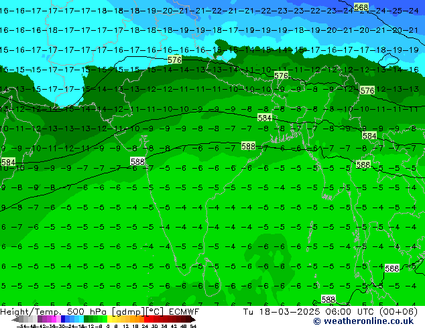Select the ECMWF model label
425x328 pixels.
coord(184,312)
